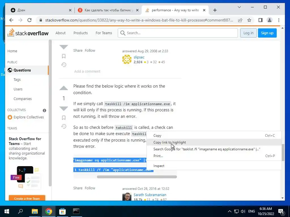Bookmark the 'Please find the below logic' answer

[x=64, y=118]
